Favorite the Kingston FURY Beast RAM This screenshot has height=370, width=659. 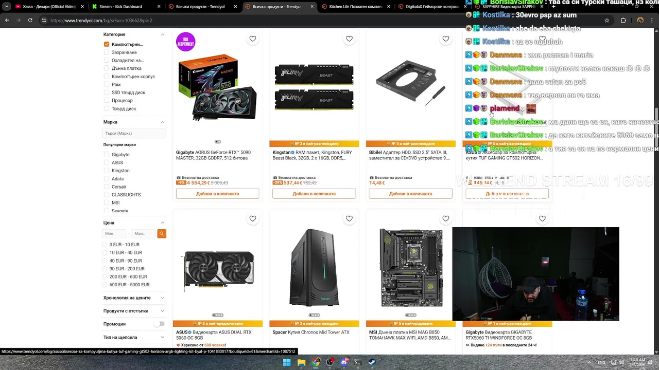(349, 39)
